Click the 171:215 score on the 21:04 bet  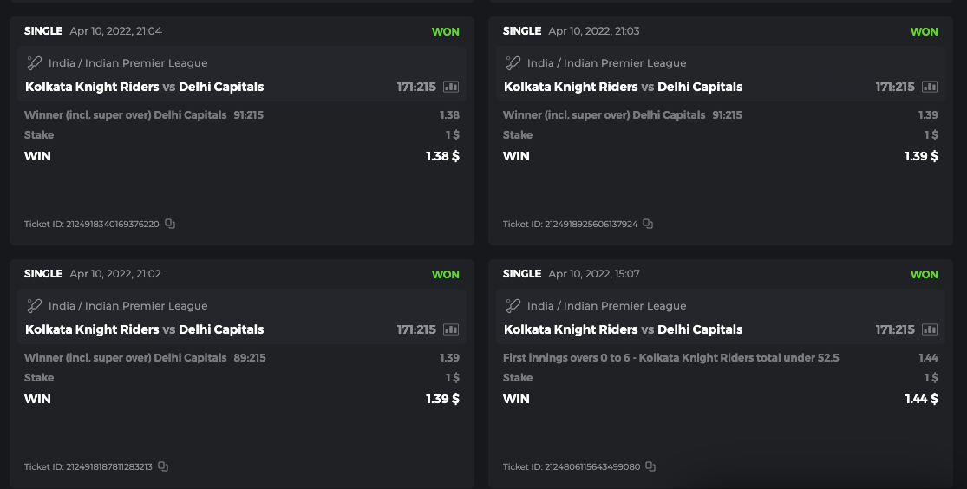416,87
